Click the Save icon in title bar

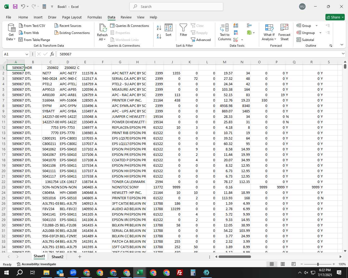pyautogui.click(x=15, y=7)
